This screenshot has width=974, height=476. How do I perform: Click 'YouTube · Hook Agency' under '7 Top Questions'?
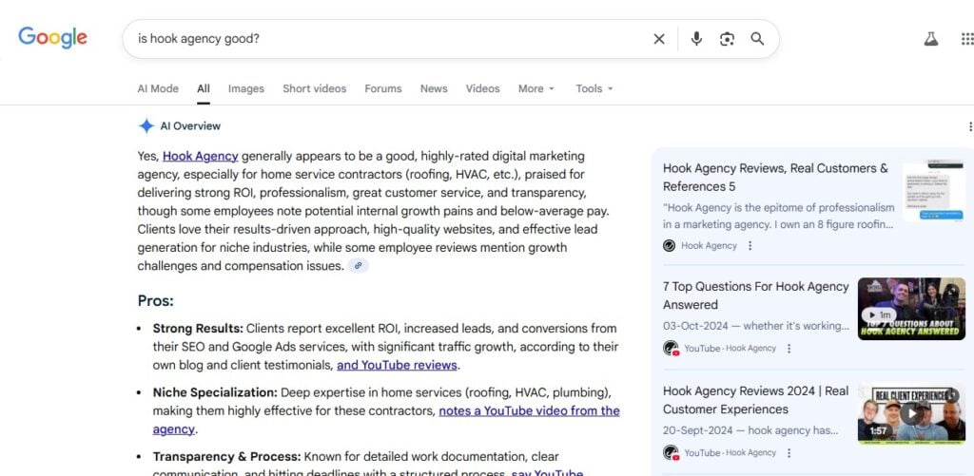(730, 349)
